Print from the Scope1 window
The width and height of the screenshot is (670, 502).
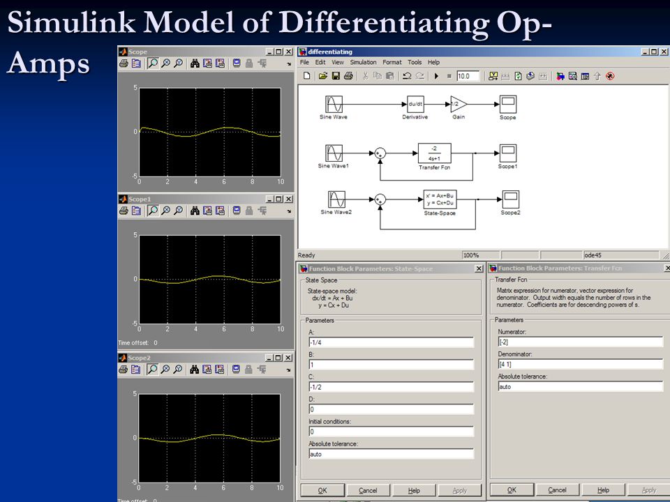click(x=124, y=211)
